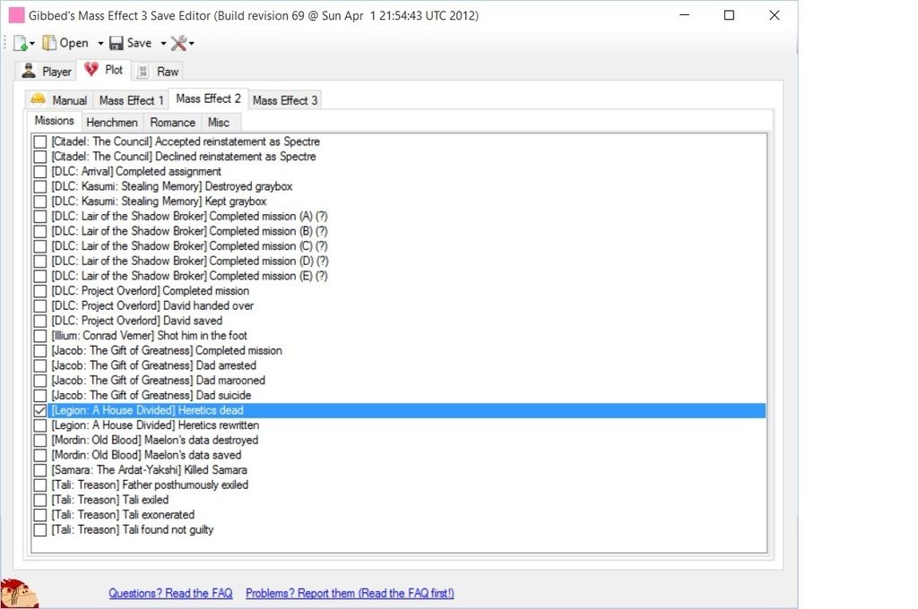Click the pink application icon in title bar
Screen dimensions: 918x609
(15, 15)
